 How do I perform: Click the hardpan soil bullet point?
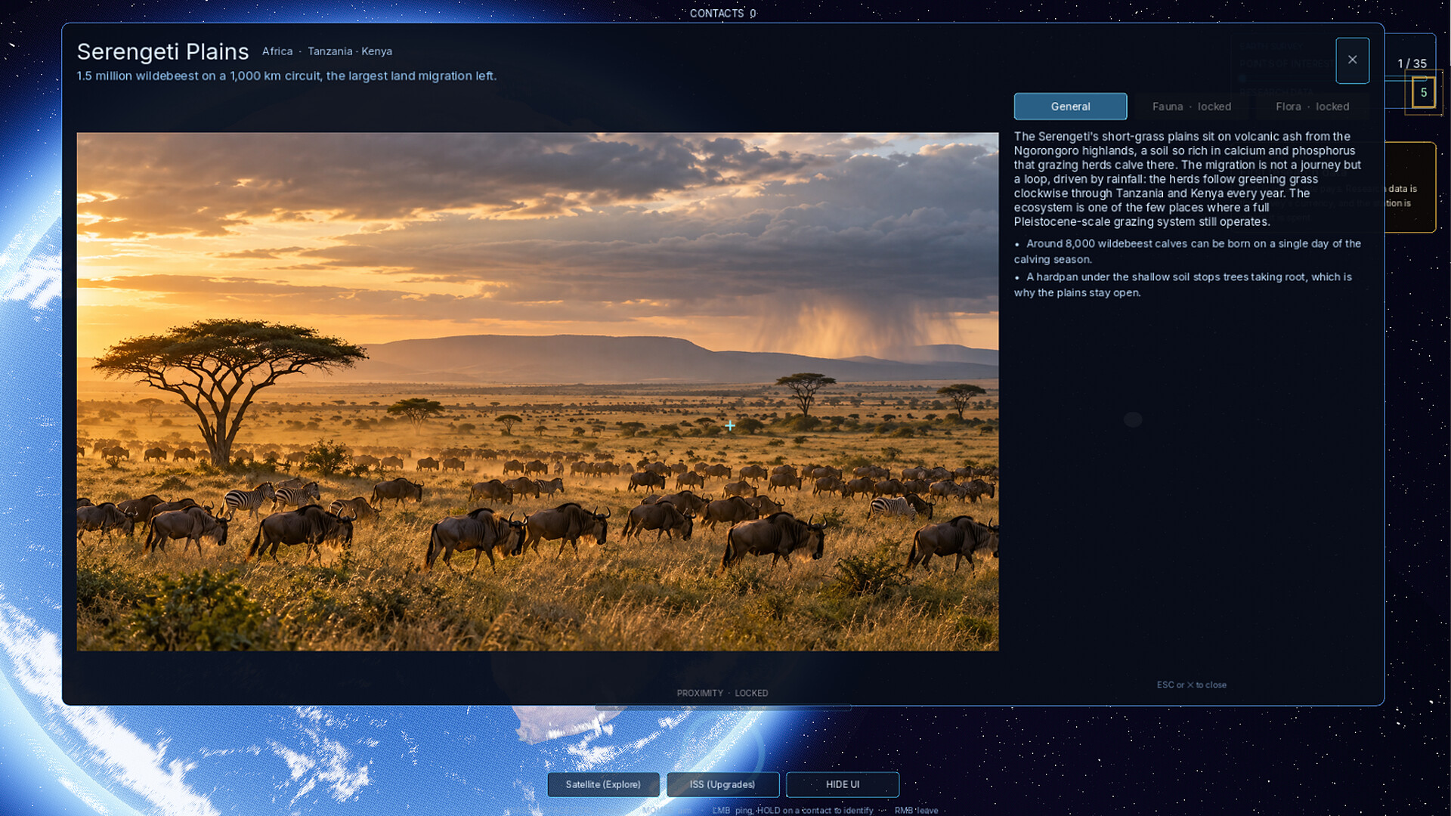coord(1183,284)
